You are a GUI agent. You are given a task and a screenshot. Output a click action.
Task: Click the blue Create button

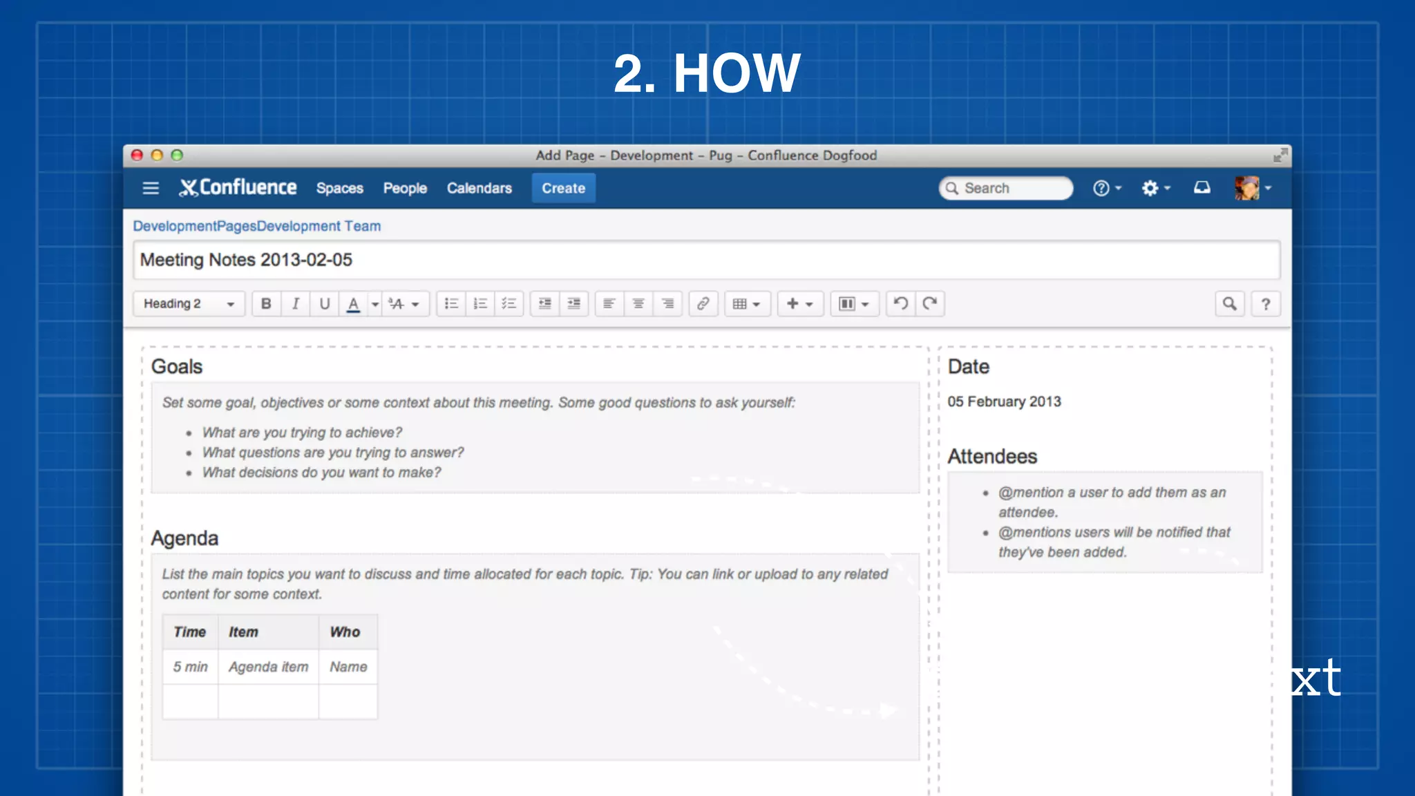(x=563, y=188)
